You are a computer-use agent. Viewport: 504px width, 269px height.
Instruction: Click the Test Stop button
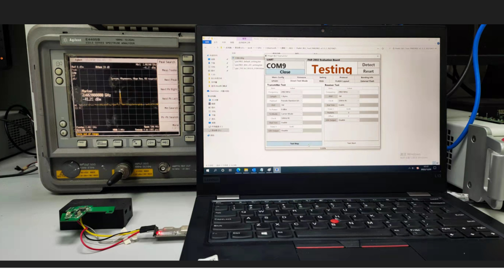tap(294, 143)
